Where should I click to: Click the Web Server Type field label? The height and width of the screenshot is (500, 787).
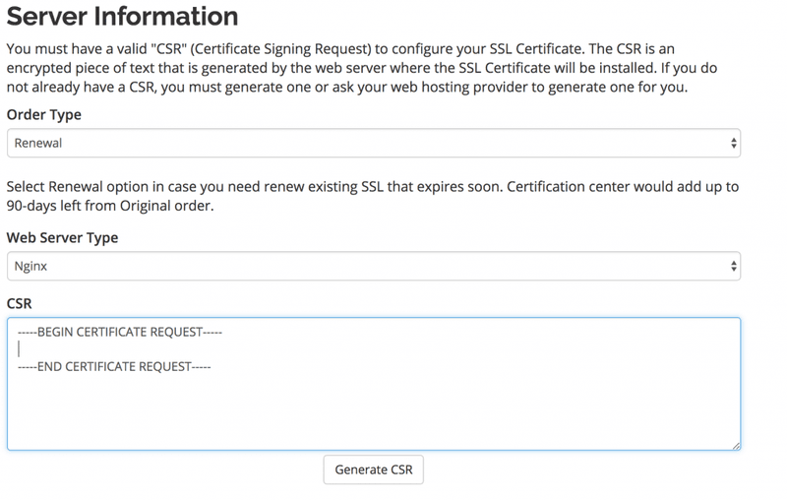point(63,237)
